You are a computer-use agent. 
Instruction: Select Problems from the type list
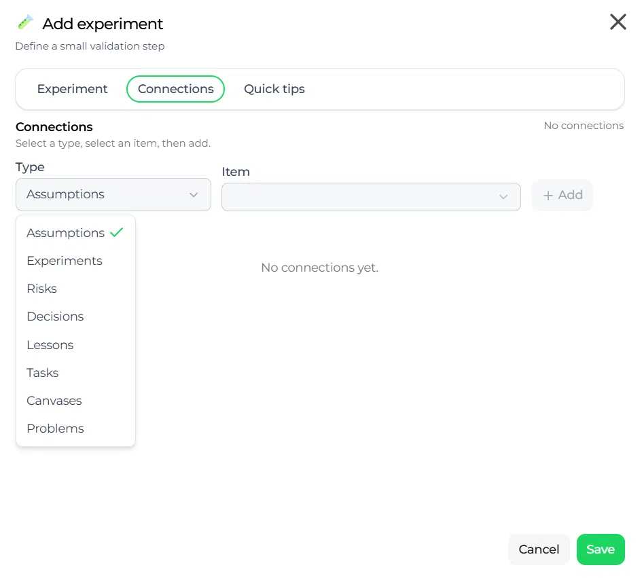[75, 429]
